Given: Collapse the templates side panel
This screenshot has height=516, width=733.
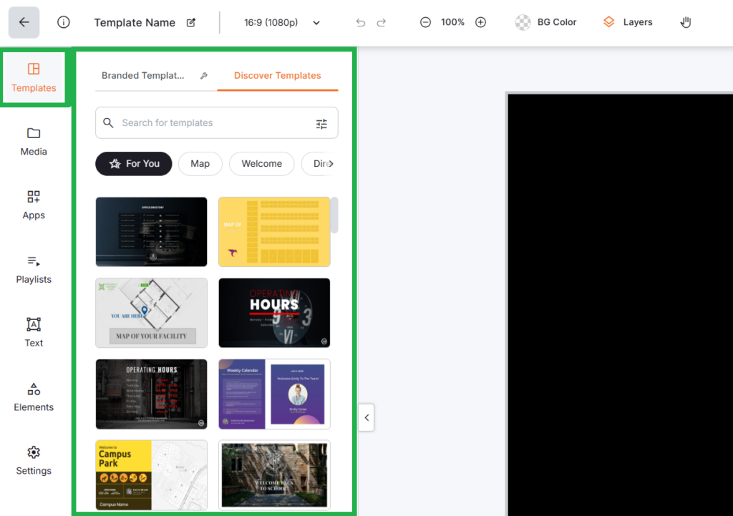Looking at the screenshot, I should (x=366, y=417).
